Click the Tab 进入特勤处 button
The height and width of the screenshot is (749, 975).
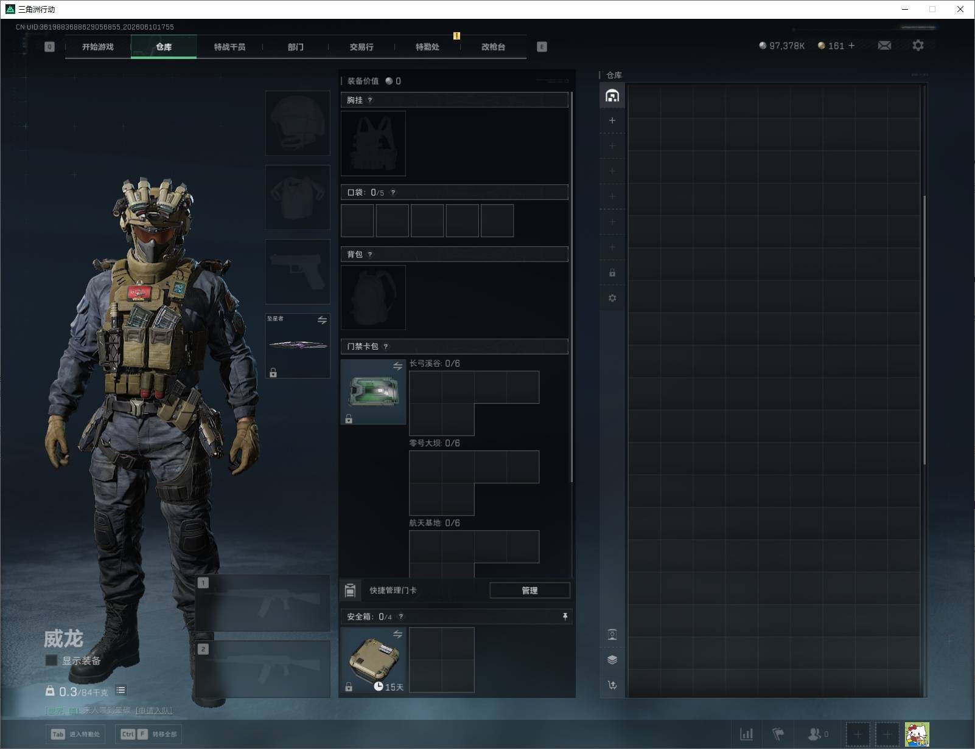coord(76,734)
